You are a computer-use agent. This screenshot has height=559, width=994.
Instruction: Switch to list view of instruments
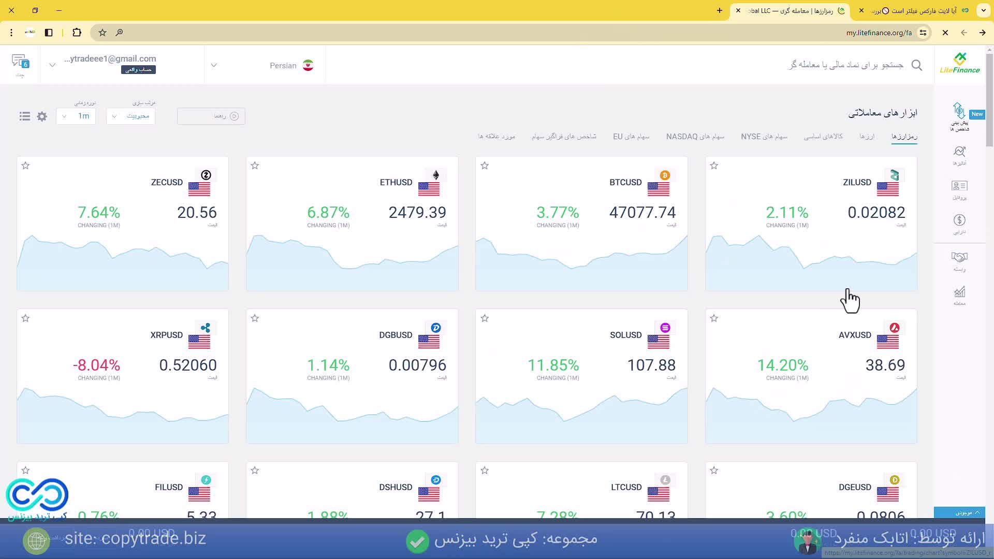[x=24, y=116]
